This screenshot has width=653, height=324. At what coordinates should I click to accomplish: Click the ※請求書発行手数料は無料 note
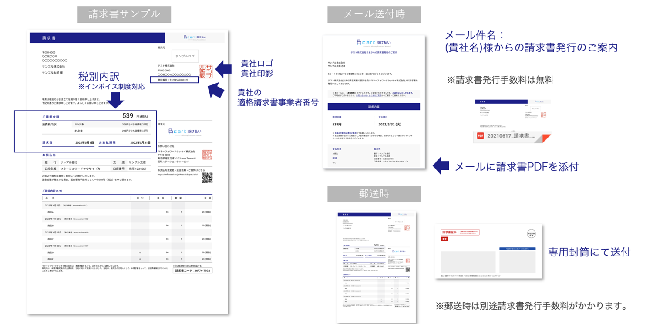pyautogui.click(x=500, y=80)
